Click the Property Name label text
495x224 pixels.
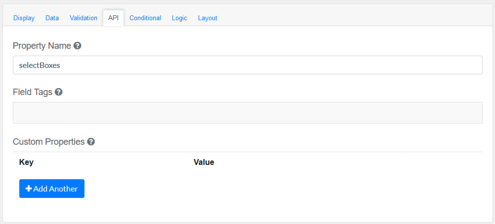click(x=42, y=46)
